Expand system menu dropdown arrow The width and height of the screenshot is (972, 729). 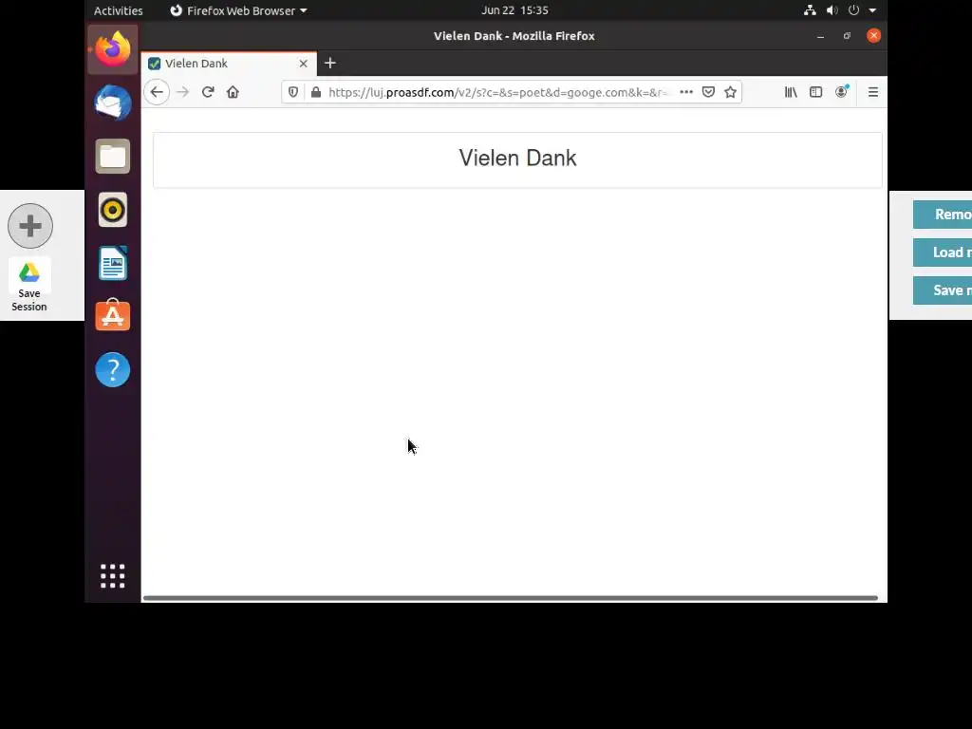[x=872, y=10]
